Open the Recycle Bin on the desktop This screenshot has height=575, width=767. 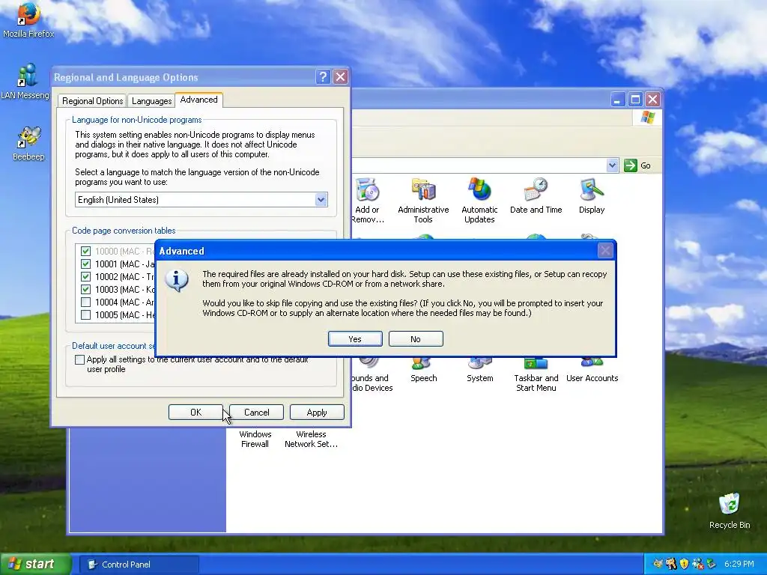click(x=729, y=511)
